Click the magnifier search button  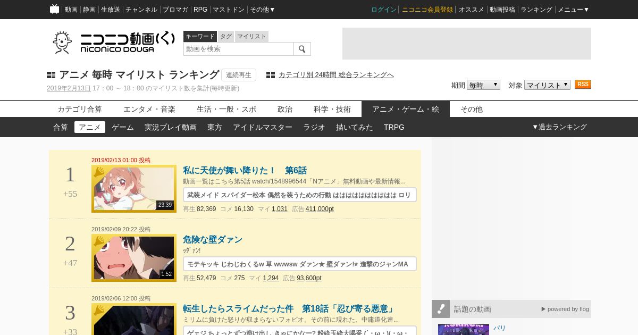pyautogui.click(x=302, y=49)
